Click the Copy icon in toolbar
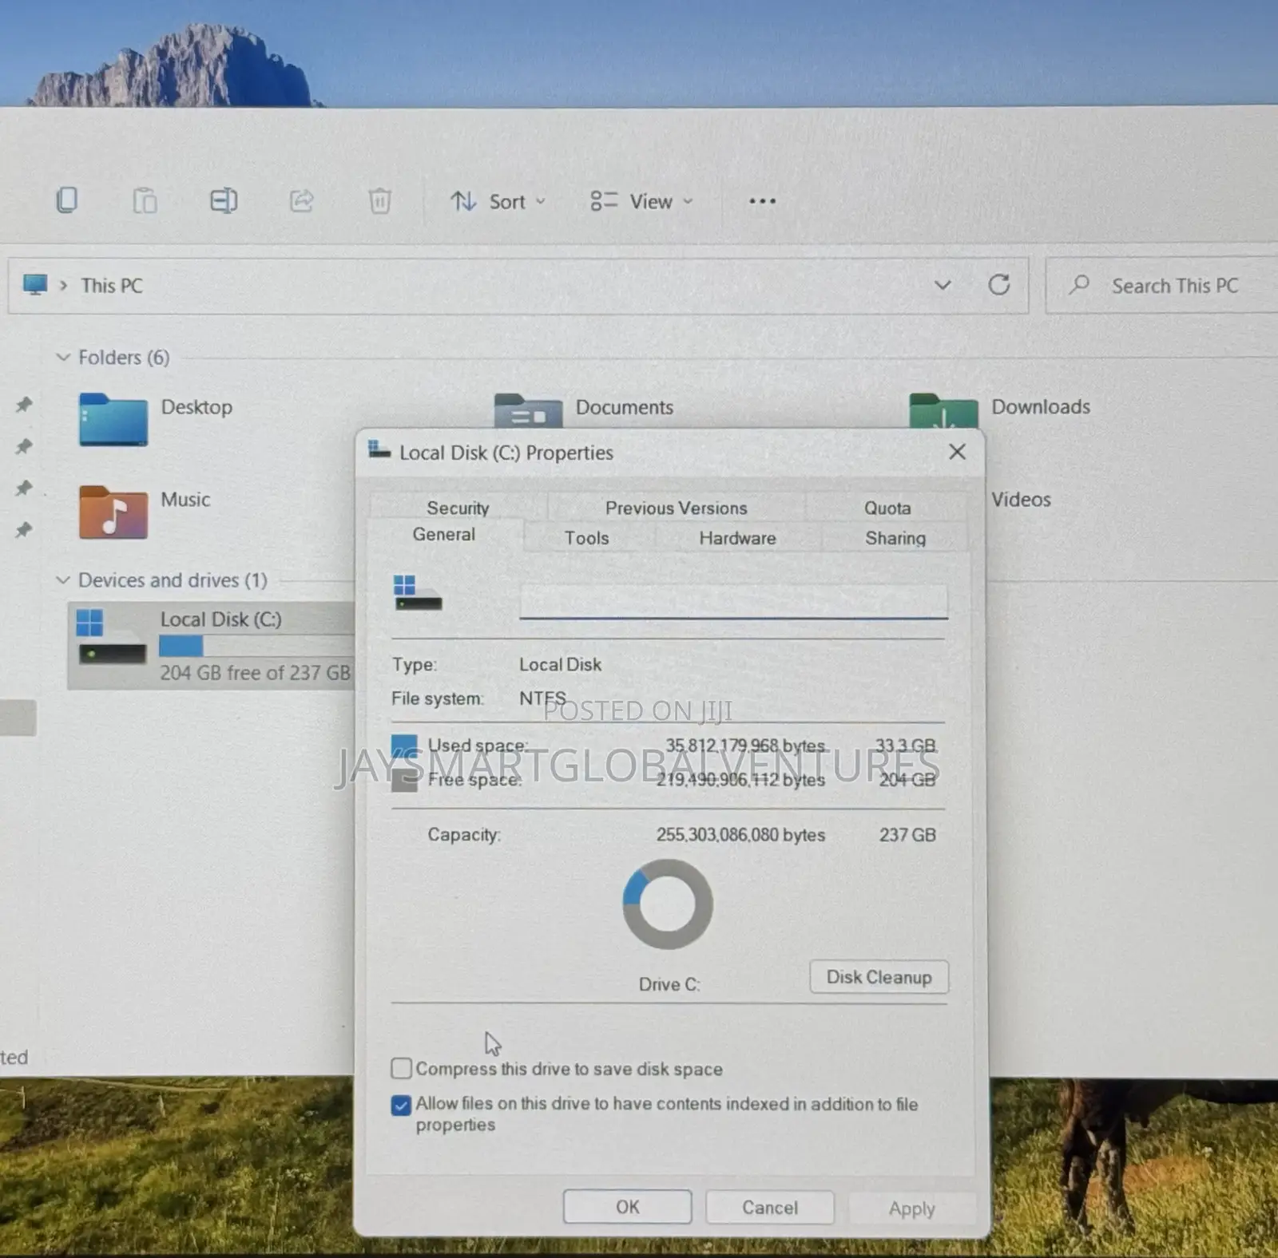Viewport: 1278px width, 1258px height. click(67, 200)
